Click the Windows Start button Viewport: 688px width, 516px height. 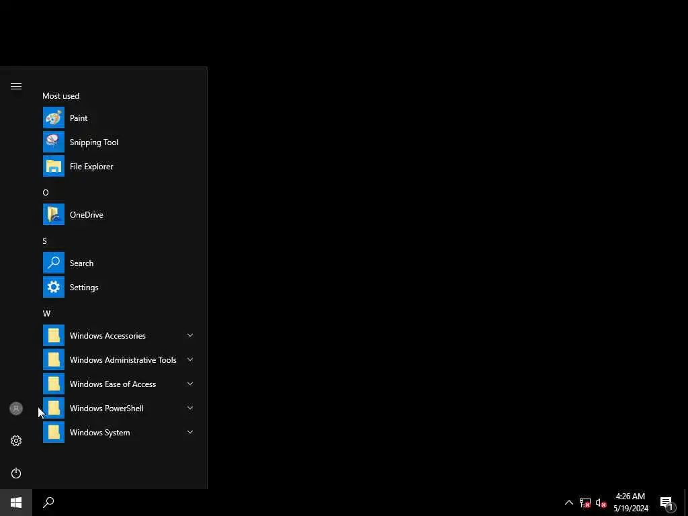pyautogui.click(x=16, y=503)
